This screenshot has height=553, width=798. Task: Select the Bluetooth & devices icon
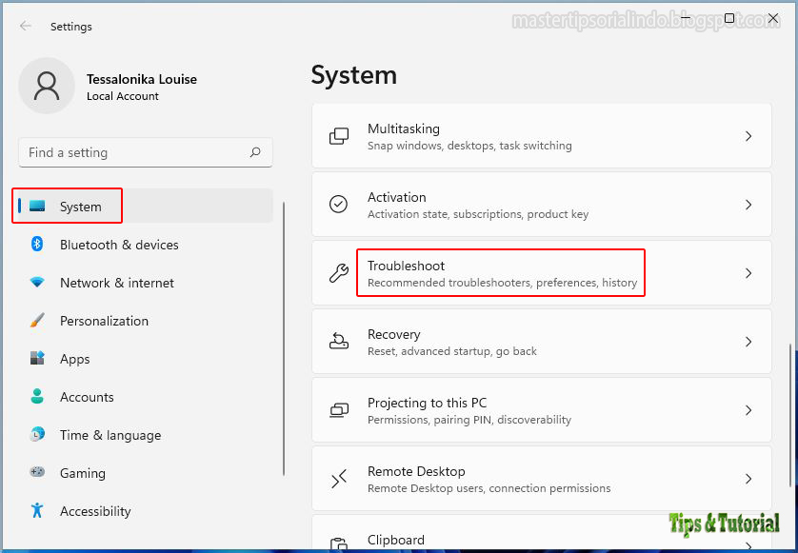click(37, 245)
